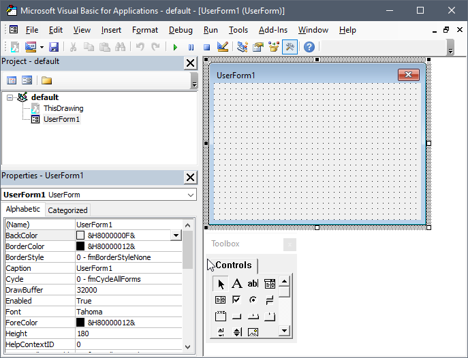Open the BackColor property dropdown arrow
Screen dimensions: 468x358
point(176,235)
